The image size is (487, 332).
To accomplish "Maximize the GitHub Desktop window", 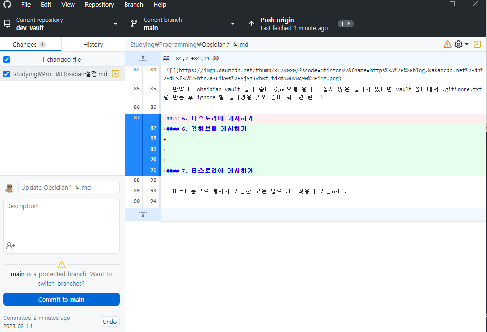I will [452, 4].
